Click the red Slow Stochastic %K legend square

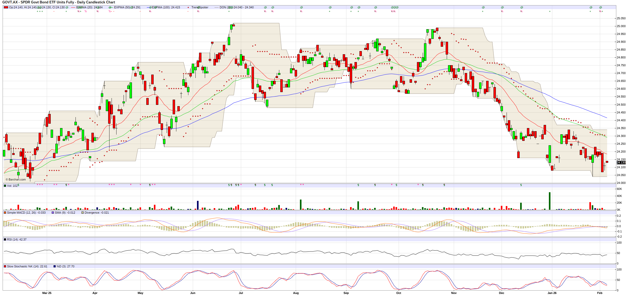click(x=5, y=266)
